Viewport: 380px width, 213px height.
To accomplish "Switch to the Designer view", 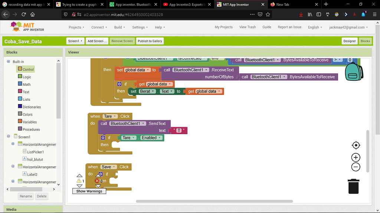I will pyautogui.click(x=349, y=41).
